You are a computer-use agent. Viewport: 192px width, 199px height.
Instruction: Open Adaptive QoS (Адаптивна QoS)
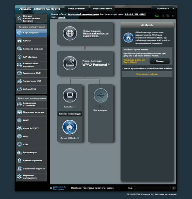pos(31,73)
